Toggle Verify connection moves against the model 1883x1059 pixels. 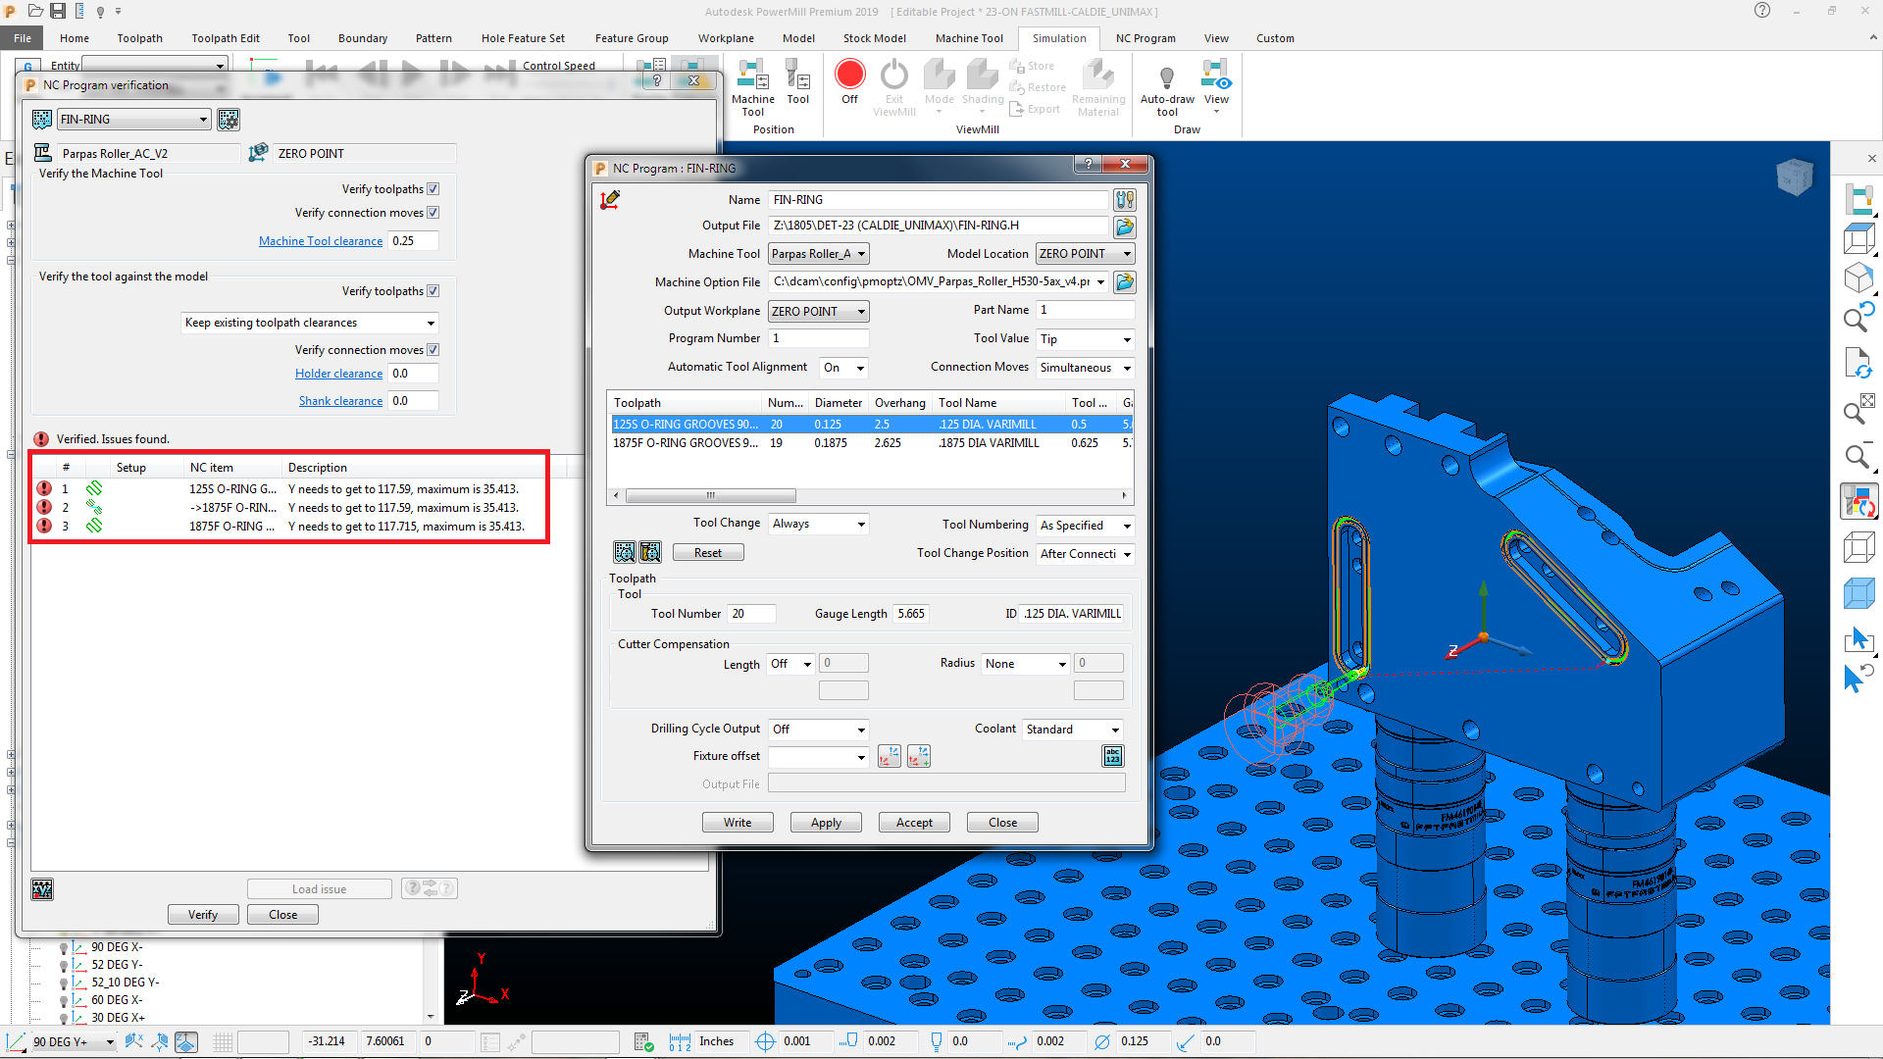pos(433,350)
